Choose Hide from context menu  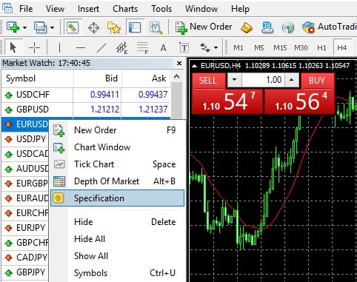pyautogui.click(x=117, y=222)
